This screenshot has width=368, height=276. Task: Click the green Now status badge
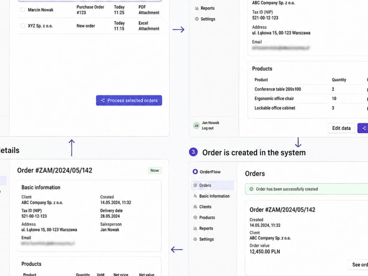155,170
